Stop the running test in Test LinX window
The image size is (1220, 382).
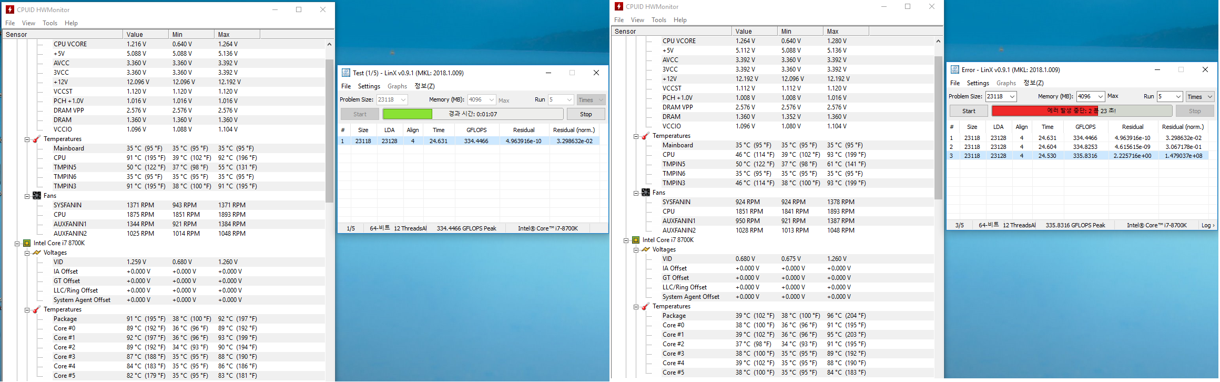coord(586,114)
